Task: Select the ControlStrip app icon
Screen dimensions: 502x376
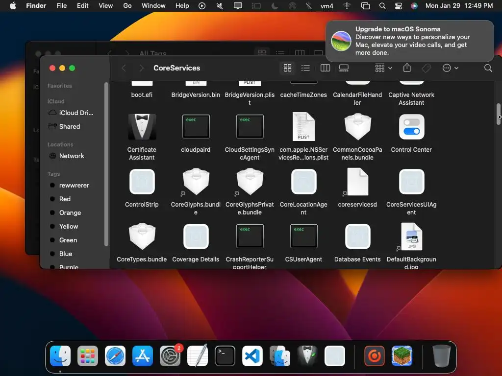Action: [142, 182]
